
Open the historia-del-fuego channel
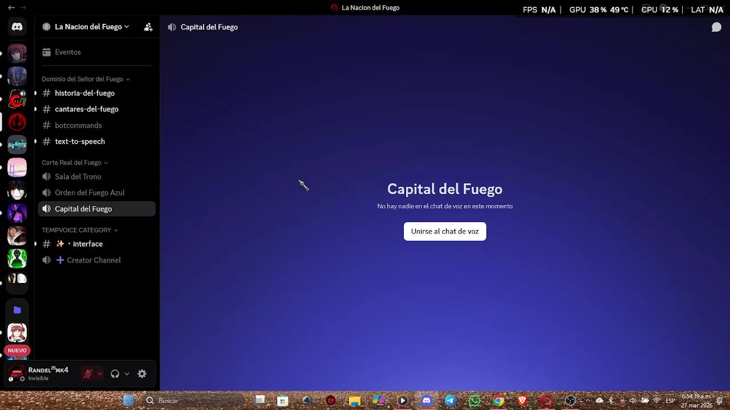pyautogui.click(x=97, y=93)
